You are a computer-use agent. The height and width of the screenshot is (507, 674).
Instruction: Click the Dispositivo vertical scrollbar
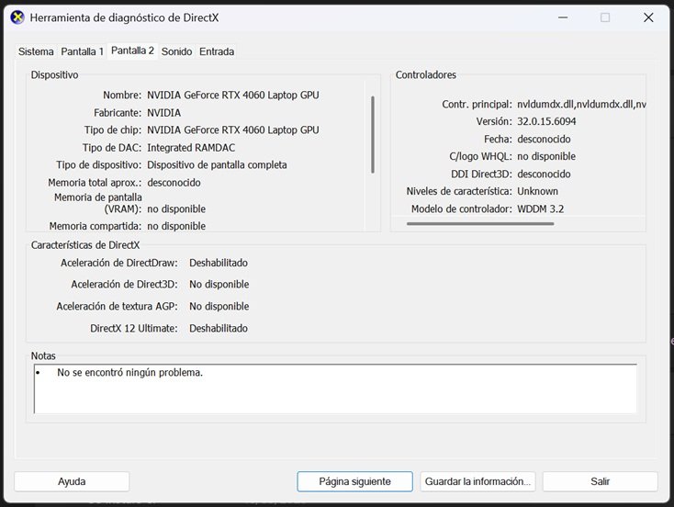(373, 133)
